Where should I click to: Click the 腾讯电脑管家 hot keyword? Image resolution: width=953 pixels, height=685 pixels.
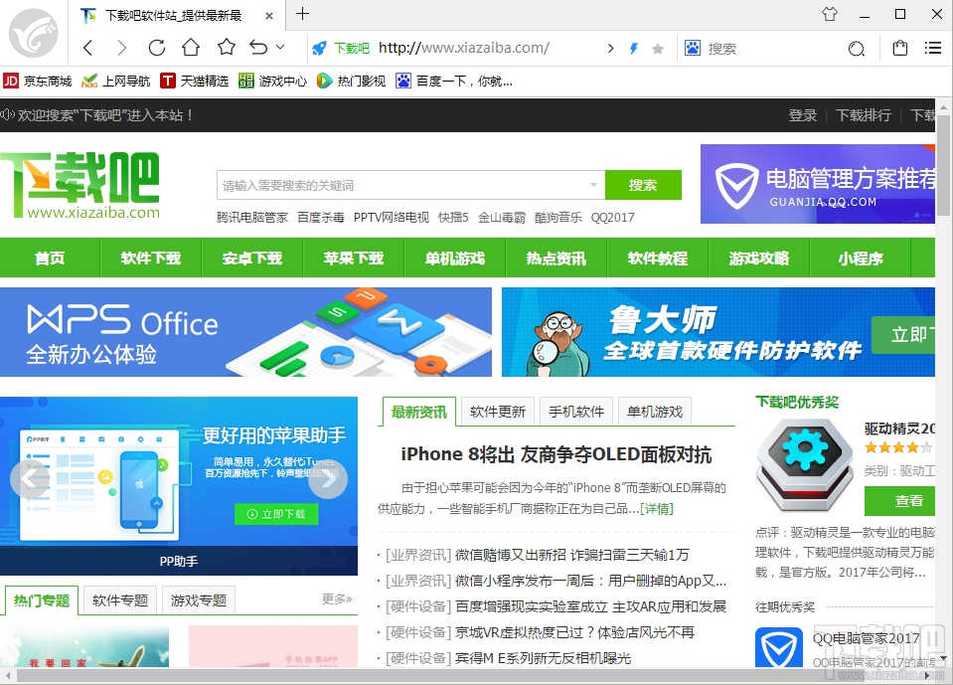point(252,217)
